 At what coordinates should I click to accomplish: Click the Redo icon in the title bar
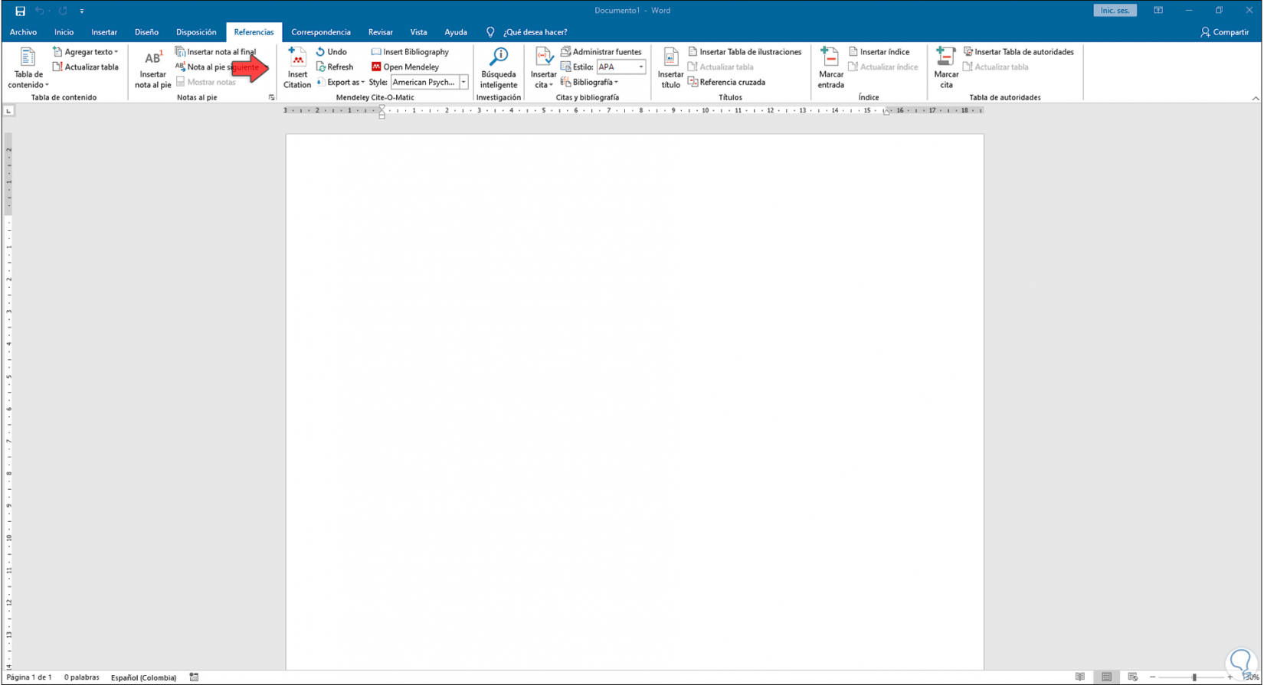coord(63,11)
